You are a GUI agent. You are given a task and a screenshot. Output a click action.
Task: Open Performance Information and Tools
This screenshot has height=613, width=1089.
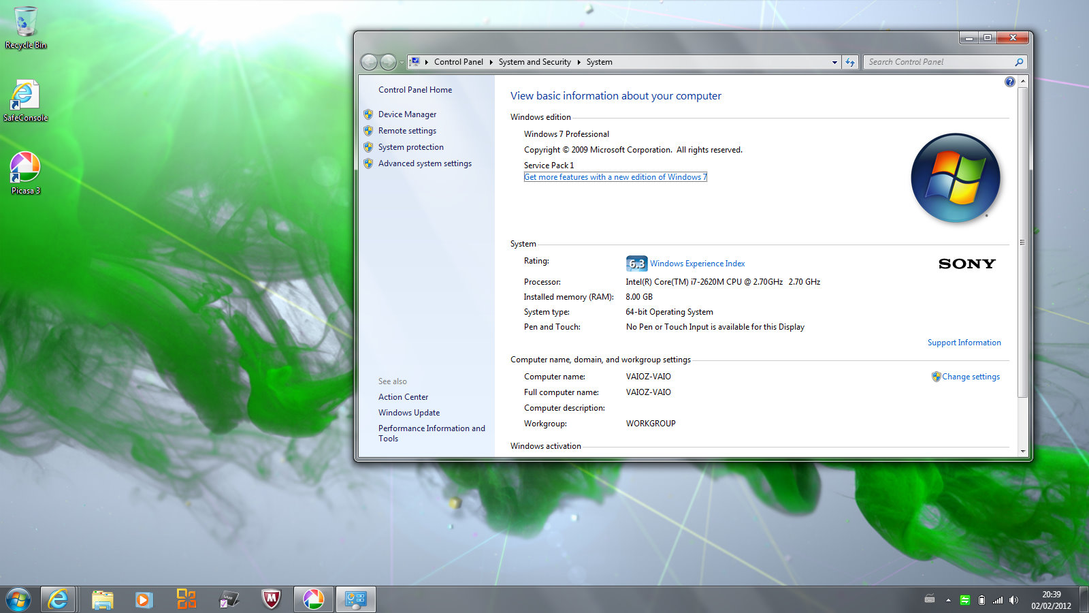(x=432, y=433)
